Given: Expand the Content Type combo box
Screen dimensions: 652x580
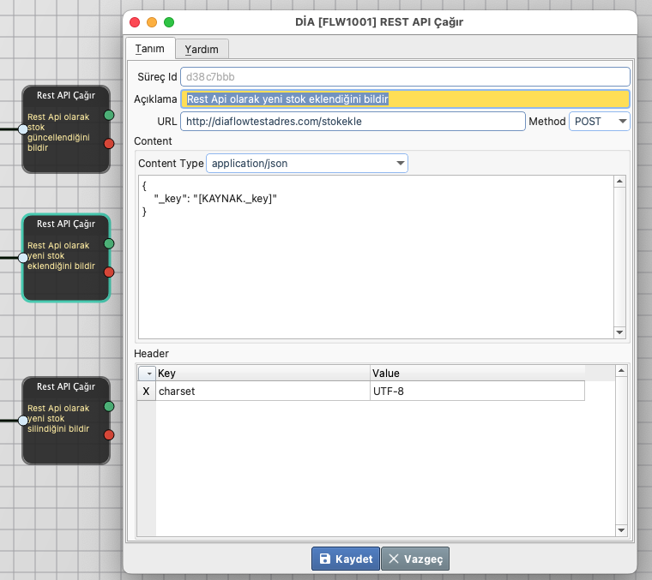Looking at the screenshot, I should point(400,164).
